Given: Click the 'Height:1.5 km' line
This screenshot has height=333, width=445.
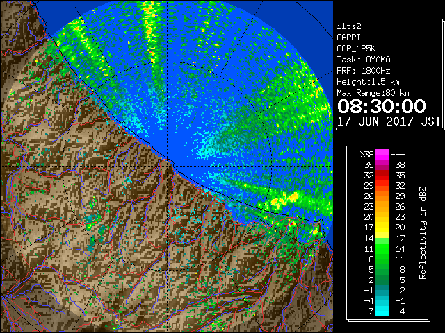Looking at the screenshot, I should click(368, 82).
